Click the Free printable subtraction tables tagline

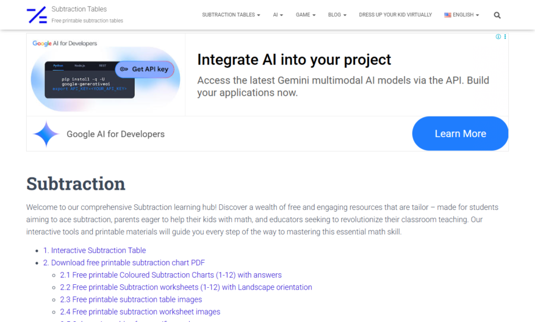click(87, 21)
